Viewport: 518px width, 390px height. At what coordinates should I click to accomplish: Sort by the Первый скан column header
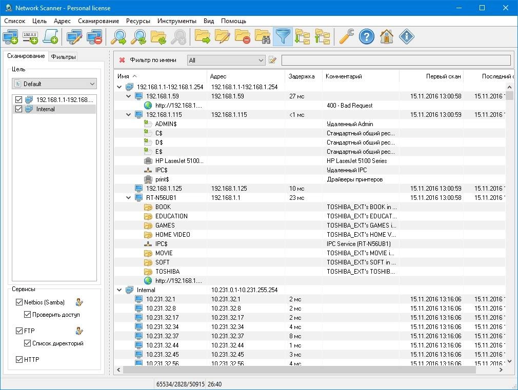pos(431,76)
